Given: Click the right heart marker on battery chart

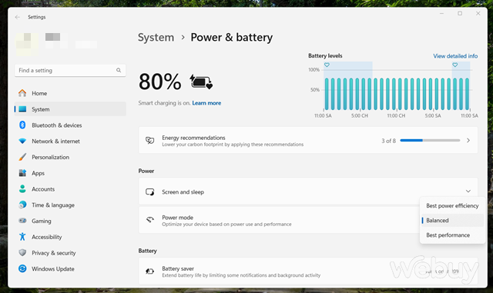Looking at the screenshot, I should (455, 65).
